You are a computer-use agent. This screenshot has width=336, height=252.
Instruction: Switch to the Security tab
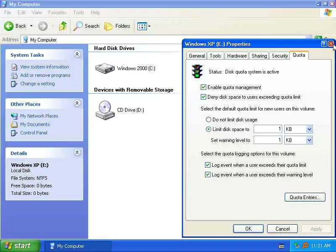[280, 56]
